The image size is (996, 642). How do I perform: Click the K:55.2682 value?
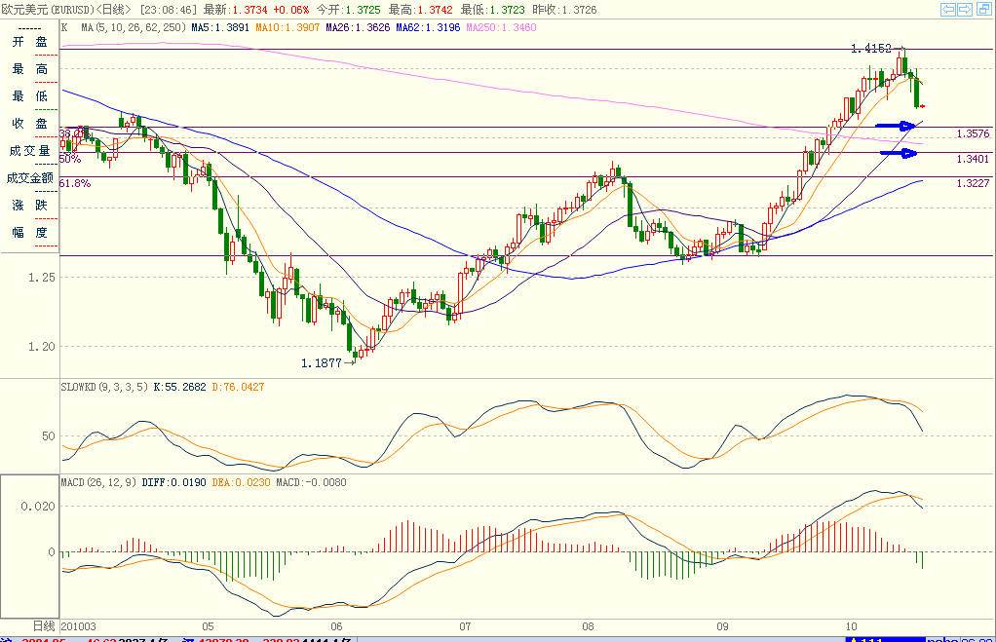coord(179,387)
